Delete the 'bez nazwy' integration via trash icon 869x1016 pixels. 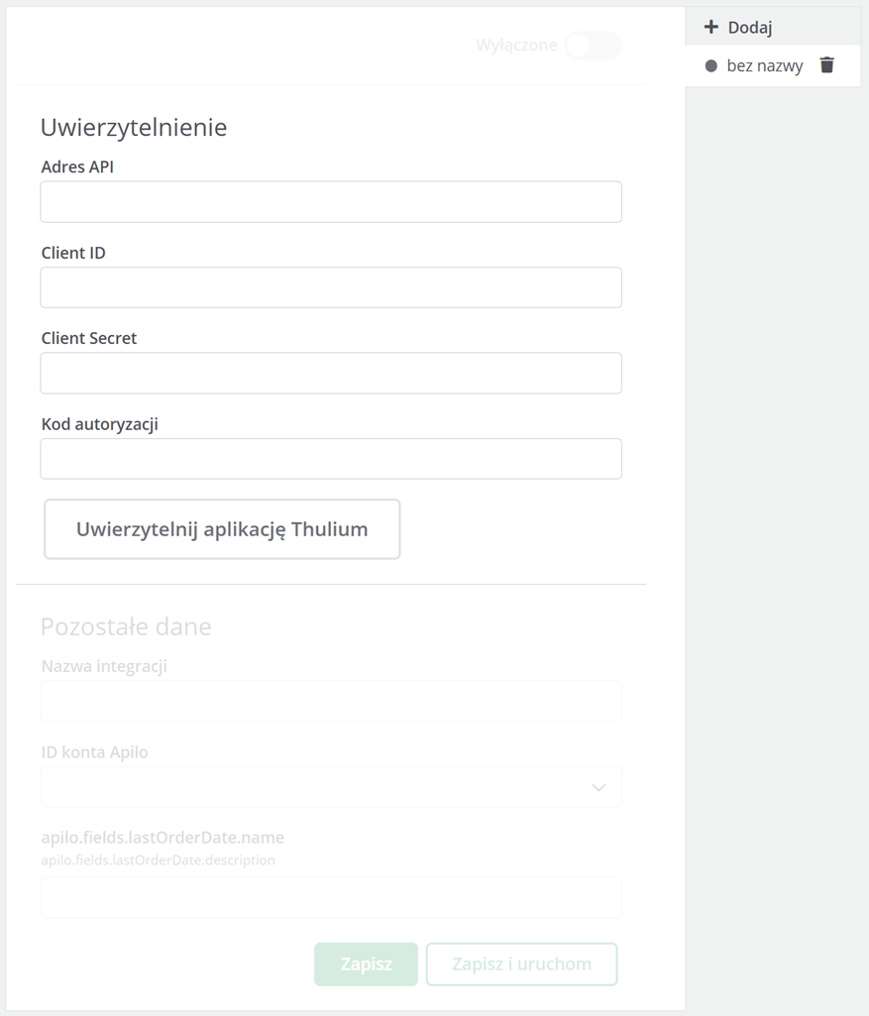827,65
